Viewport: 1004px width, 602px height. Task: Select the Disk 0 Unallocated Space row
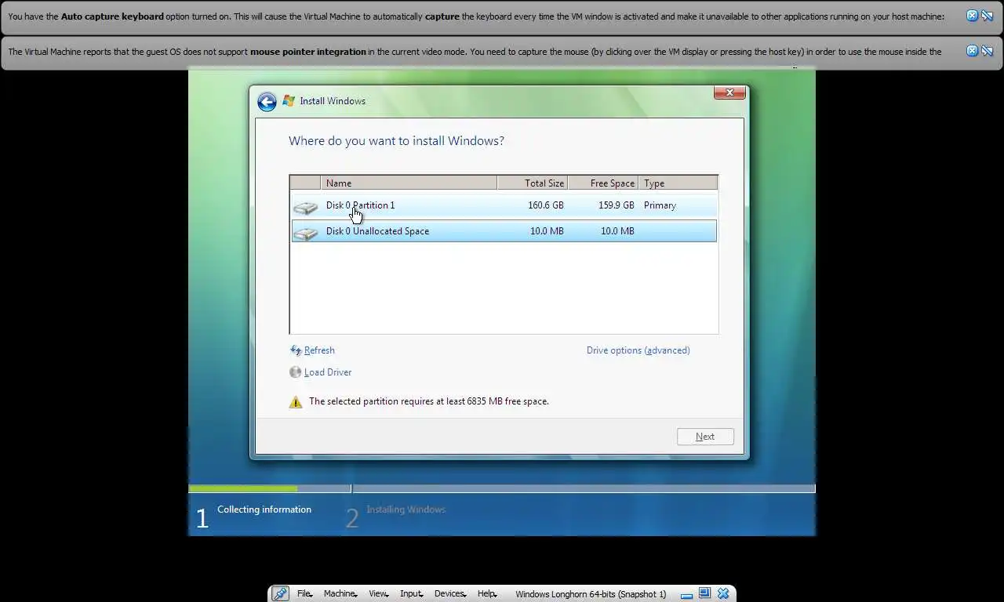504,231
